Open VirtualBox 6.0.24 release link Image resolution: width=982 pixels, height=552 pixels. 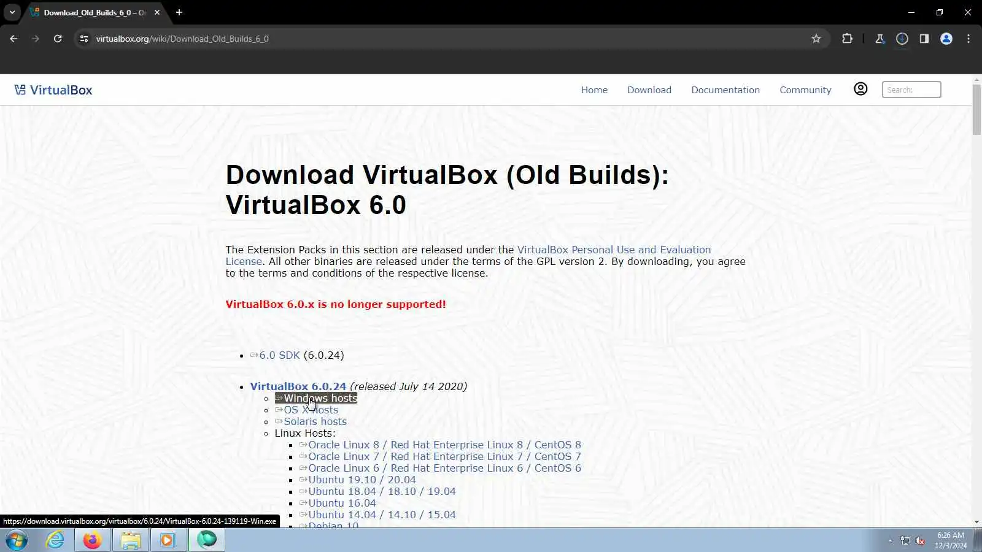pyautogui.click(x=298, y=386)
